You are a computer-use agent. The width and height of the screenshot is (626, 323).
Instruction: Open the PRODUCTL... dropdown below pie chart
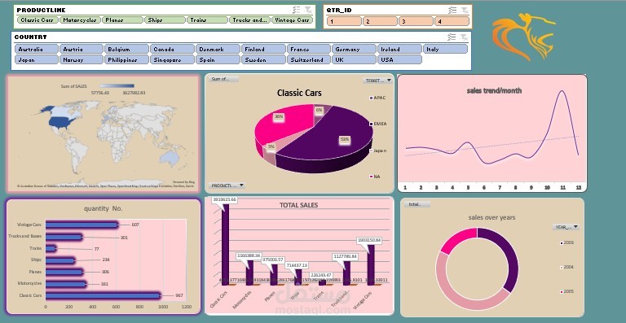pyautogui.click(x=227, y=186)
